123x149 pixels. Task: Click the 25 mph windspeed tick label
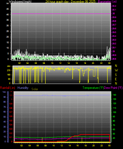[x=8, y=31]
